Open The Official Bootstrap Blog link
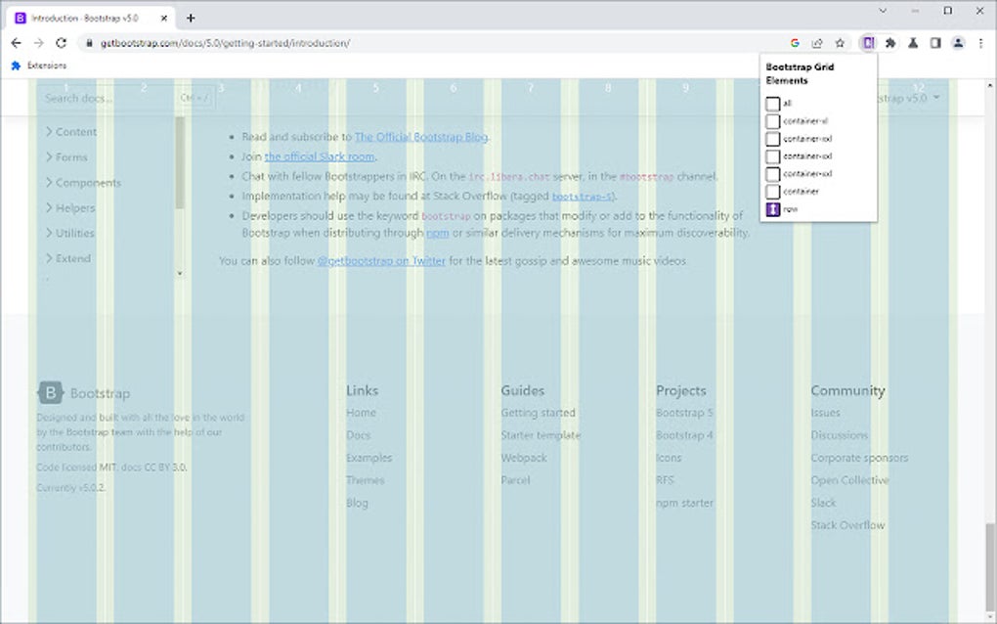The width and height of the screenshot is (997, 624). 421,137
